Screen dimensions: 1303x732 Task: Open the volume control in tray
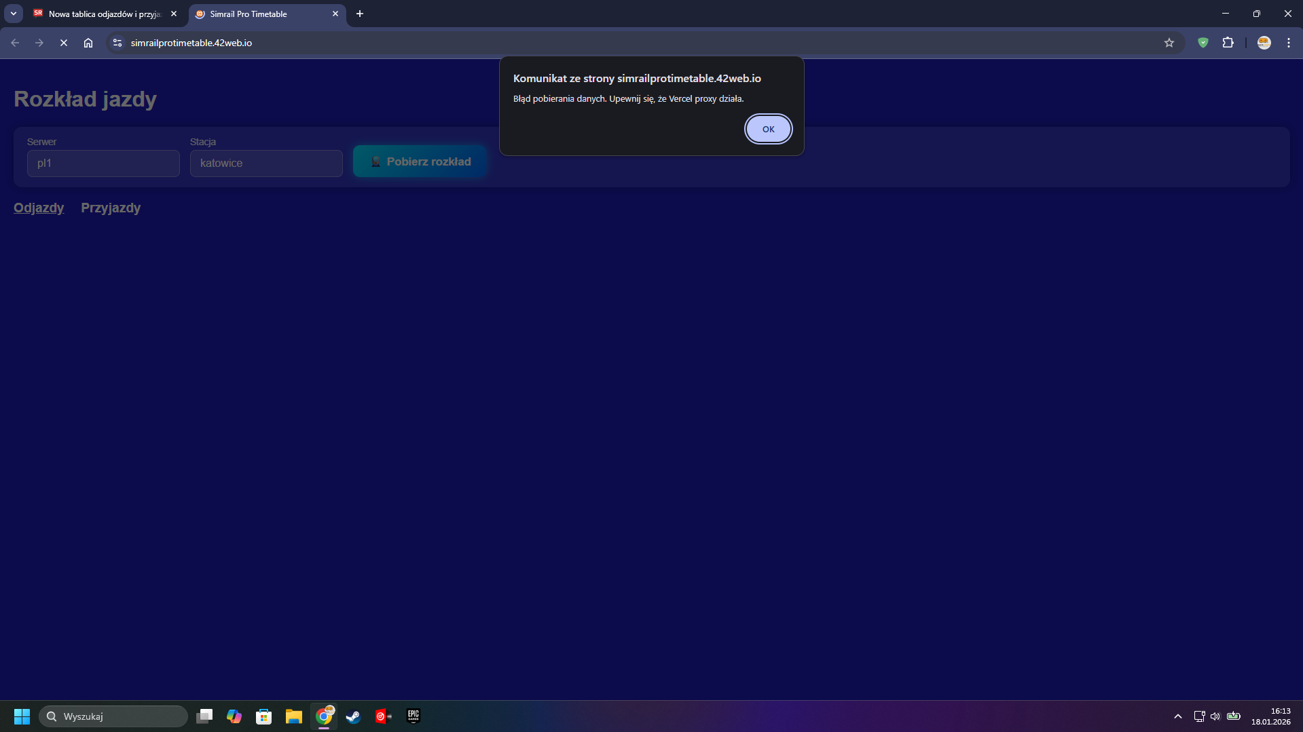(1215, 716)
